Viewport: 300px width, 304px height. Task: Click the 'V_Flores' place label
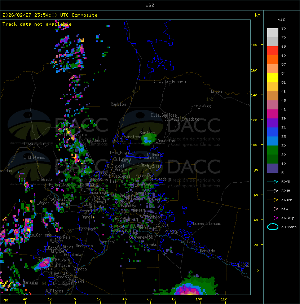click(54, 291)
